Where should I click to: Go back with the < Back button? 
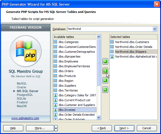102,128
